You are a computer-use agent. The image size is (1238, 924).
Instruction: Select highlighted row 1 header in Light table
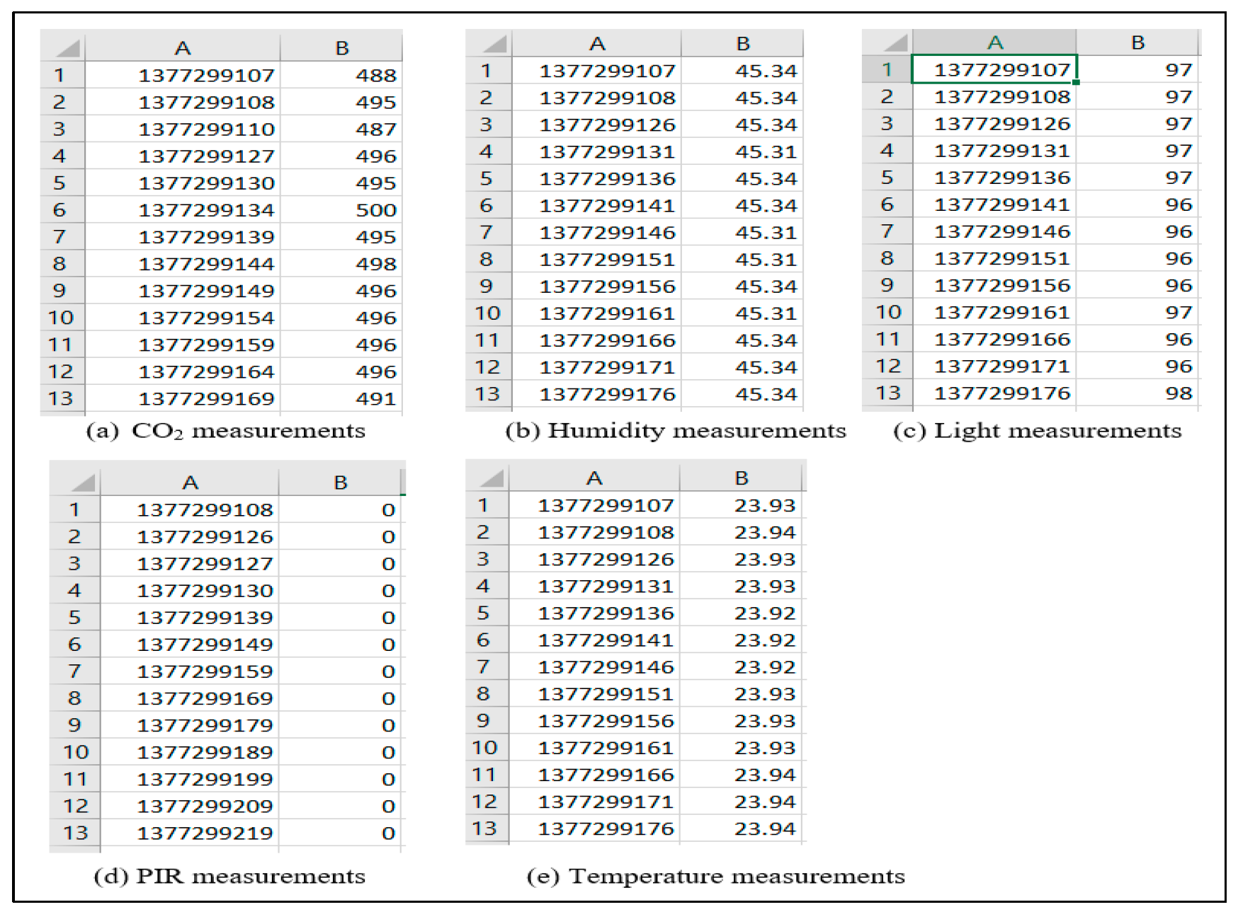pyautogui.click(x=886, y=69)
